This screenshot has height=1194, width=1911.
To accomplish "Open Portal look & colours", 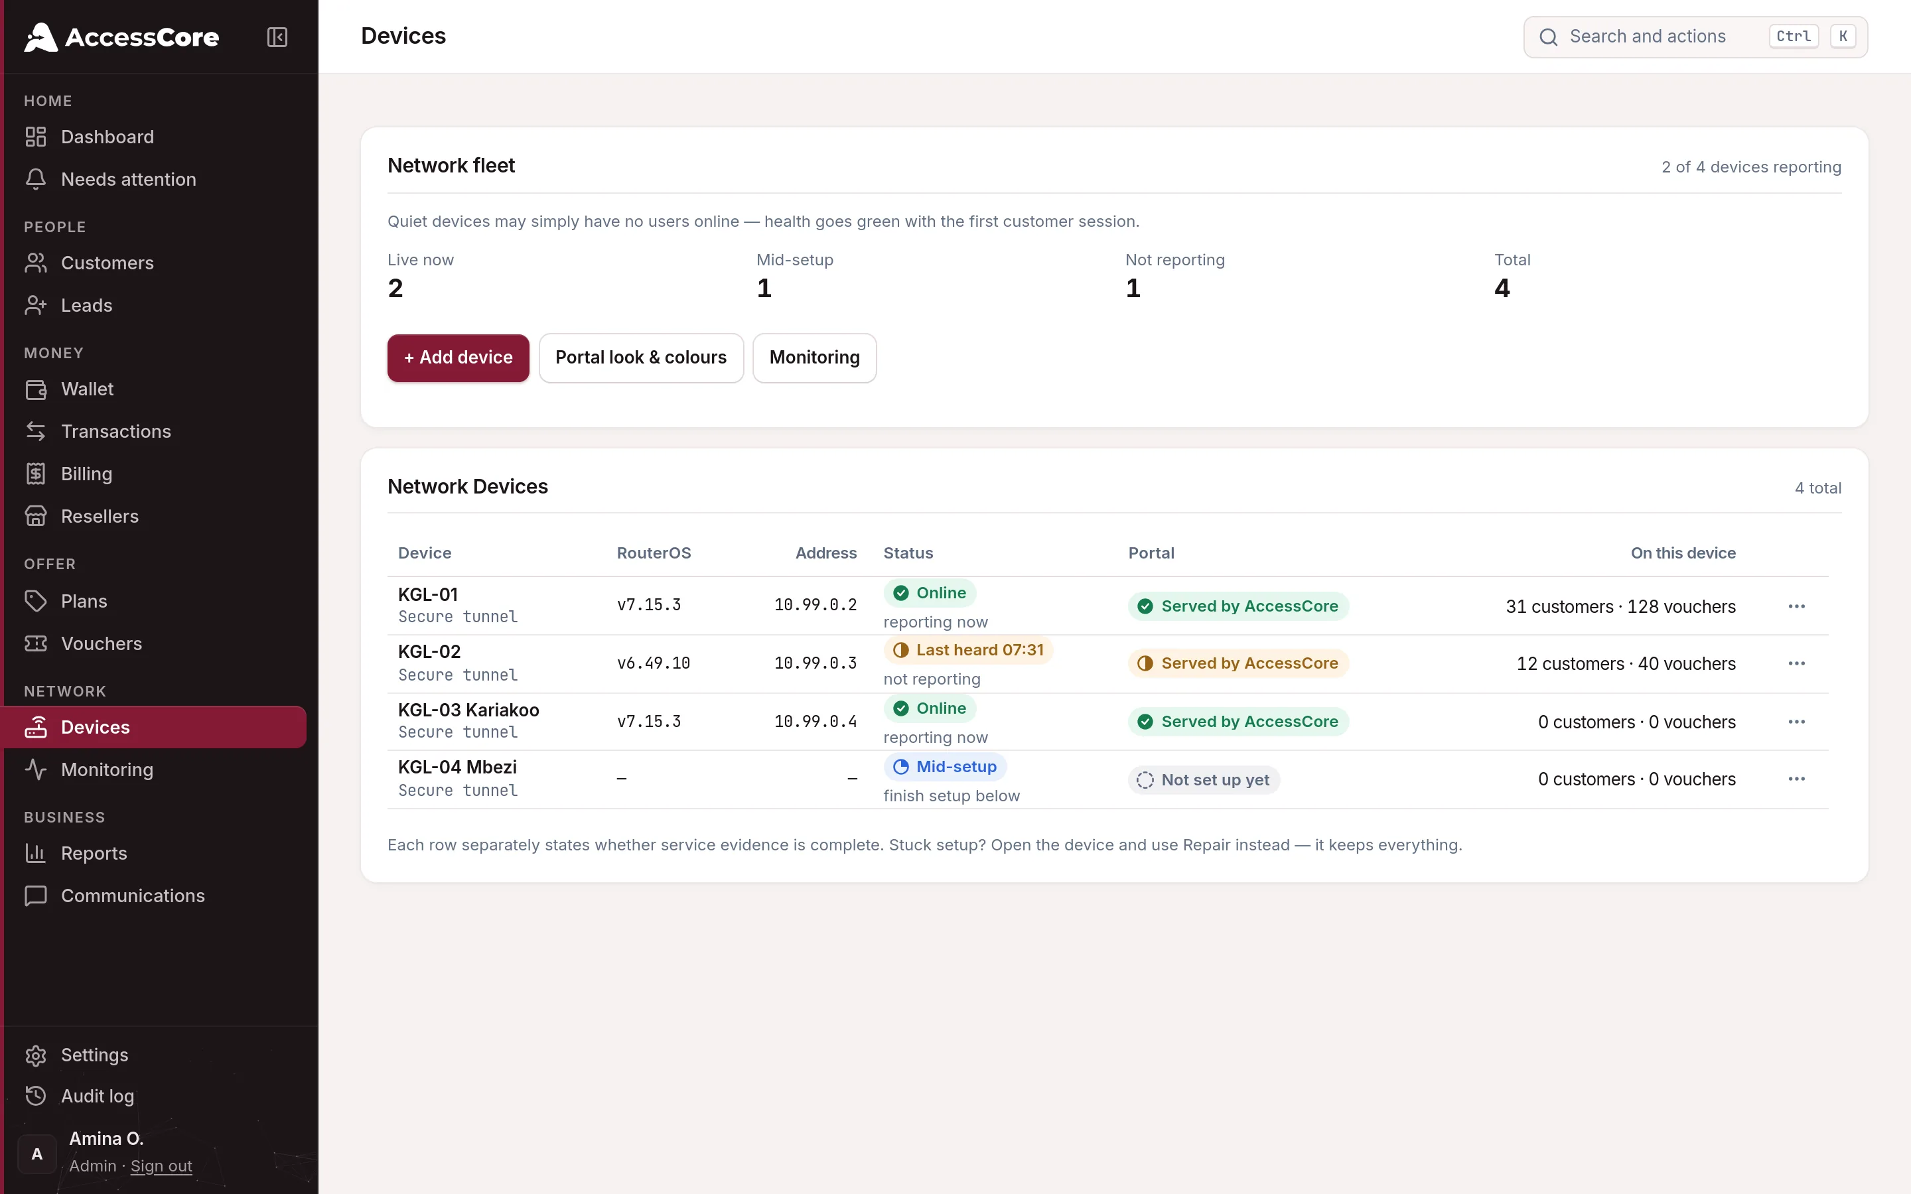I will click(640, 358).
